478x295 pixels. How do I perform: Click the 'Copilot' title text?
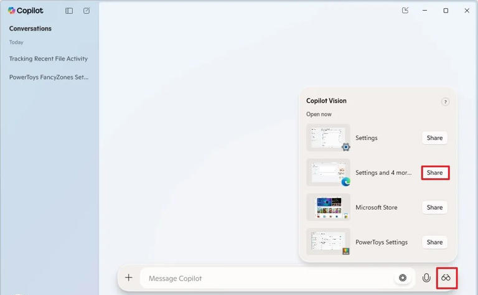pos(30,11)
